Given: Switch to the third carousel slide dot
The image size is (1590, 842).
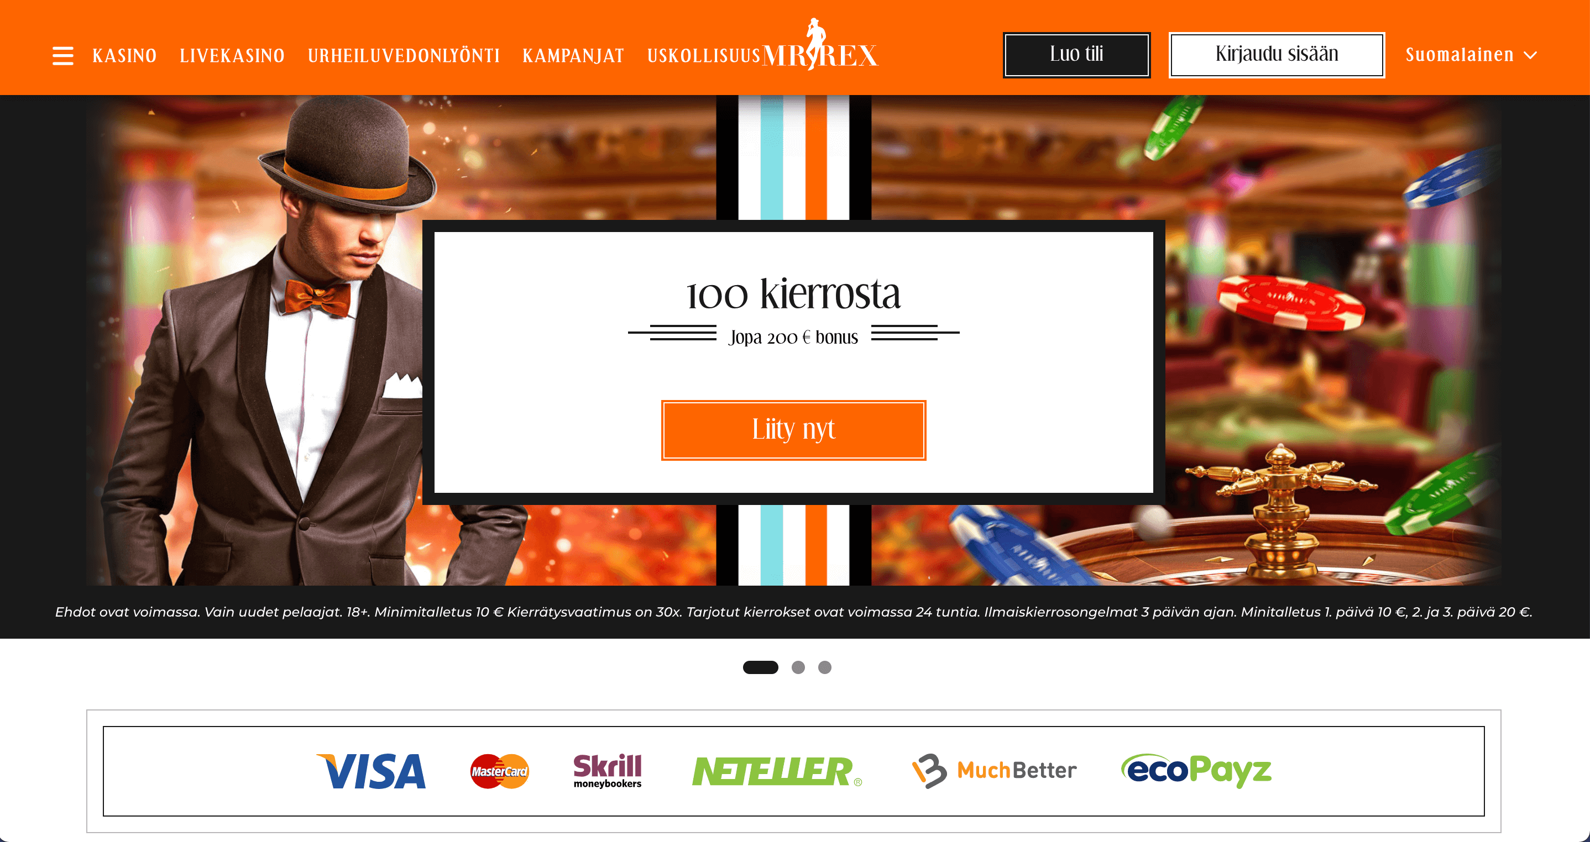Looking at the screenshot, I should (825, 667).
